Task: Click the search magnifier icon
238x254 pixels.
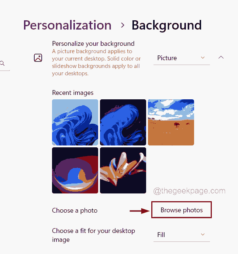Action: pos(3,63)
